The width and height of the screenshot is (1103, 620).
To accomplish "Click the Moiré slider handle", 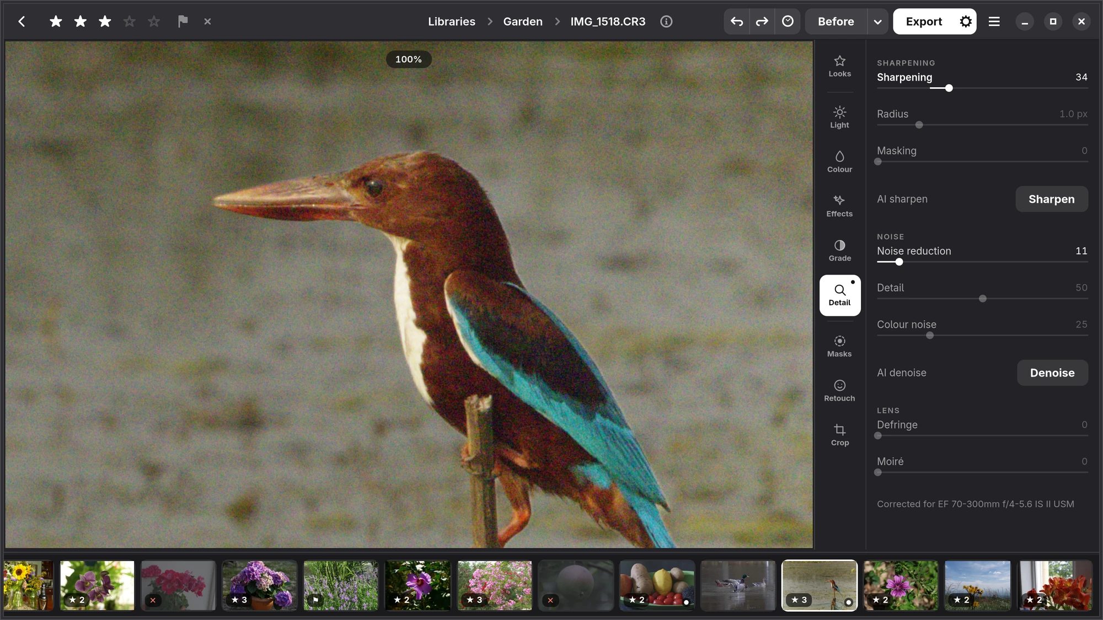I will [x=878, y=472].
